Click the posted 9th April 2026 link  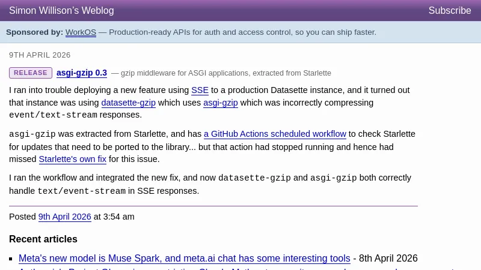coord(64,217)
